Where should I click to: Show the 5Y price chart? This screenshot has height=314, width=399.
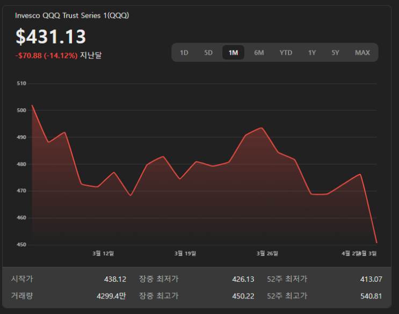335,53
